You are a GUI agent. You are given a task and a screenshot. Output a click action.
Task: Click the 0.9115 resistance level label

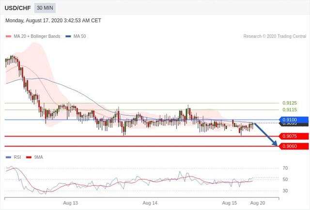[290, 110]
